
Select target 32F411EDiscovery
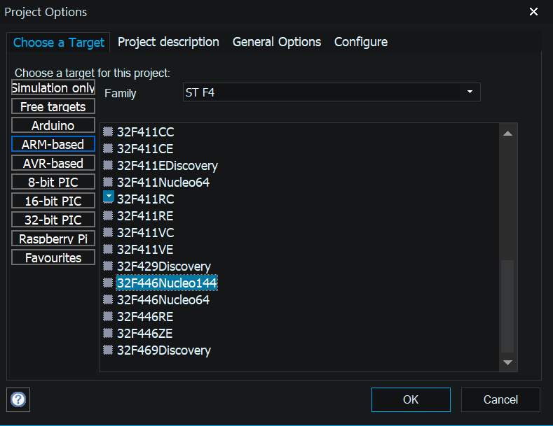(x=168, y=166)
